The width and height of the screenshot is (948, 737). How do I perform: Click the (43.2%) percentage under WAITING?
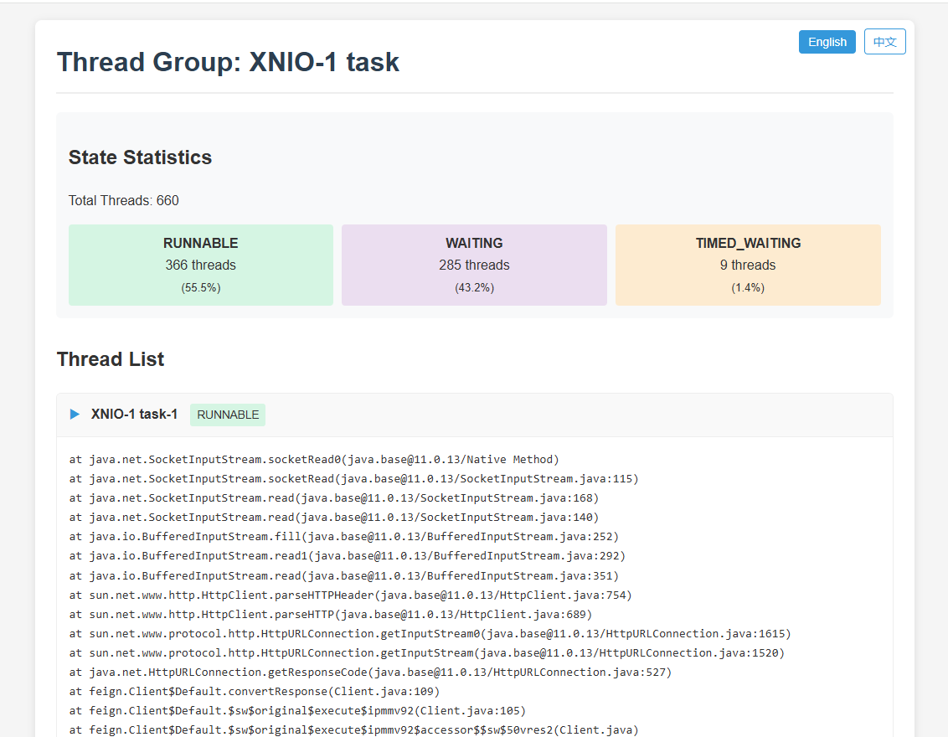tap(474, 288)
